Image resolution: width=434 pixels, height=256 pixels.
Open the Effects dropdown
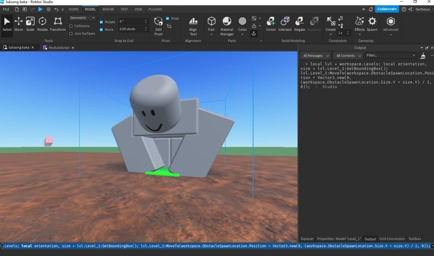coord(359,34)
